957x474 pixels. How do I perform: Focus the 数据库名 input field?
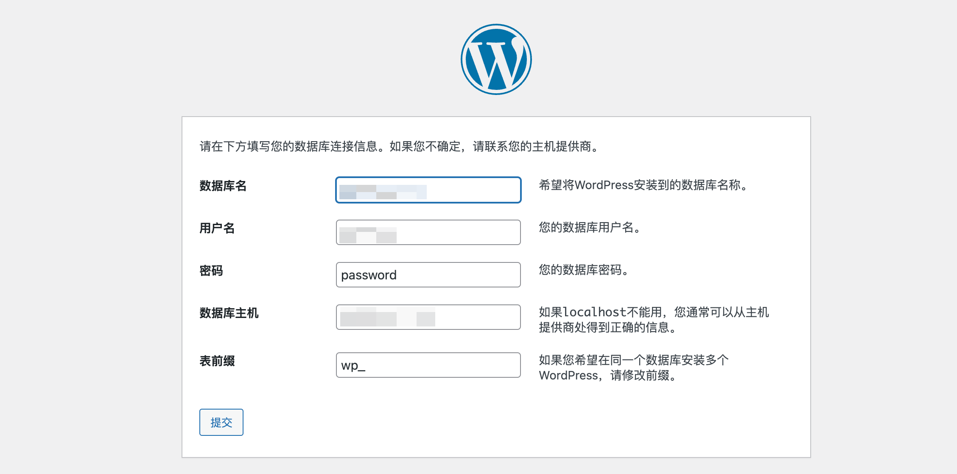point(428,190)
